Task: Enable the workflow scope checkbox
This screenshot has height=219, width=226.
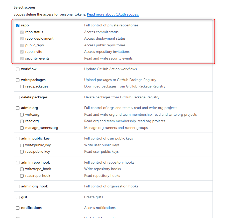Action: coord(18,69)
